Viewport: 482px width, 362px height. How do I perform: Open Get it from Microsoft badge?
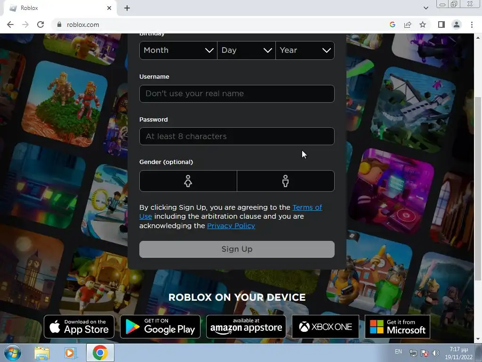click(397, 327)
